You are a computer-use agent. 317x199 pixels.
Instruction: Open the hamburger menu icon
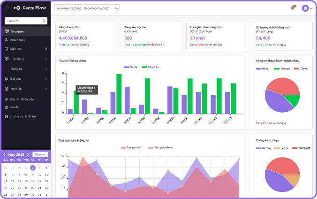coord(8,8)
